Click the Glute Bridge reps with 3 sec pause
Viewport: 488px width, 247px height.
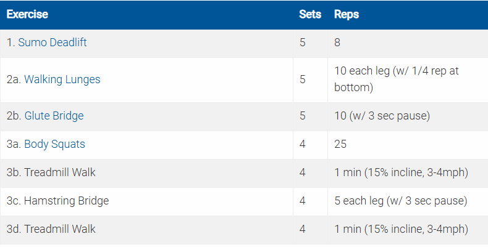click(x=381, y=116)
